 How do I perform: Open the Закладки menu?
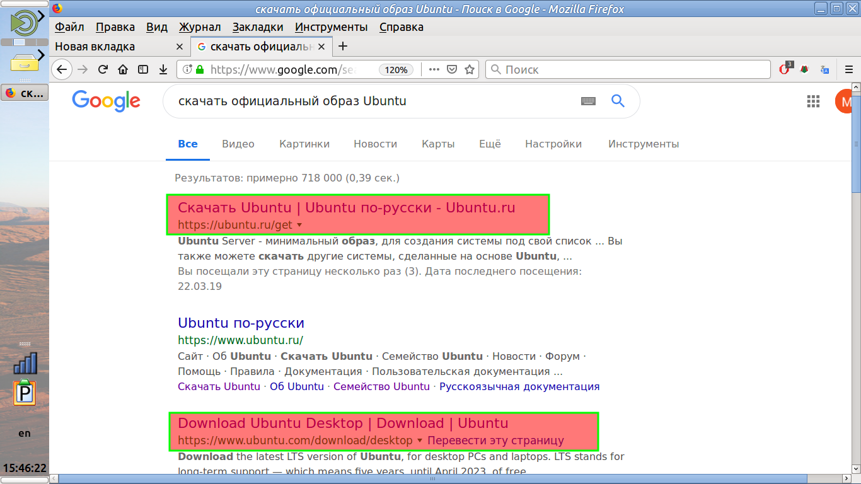pyautogui.click(x=258, y=27)
